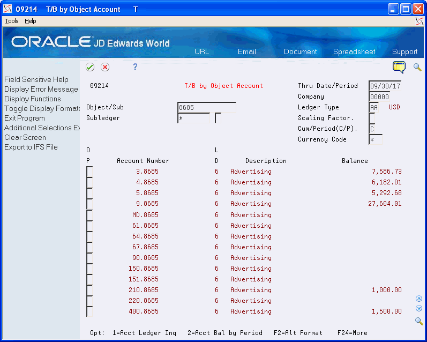427x342 pixels.
Task: Open the Tools menu
Action: [12, 21]
